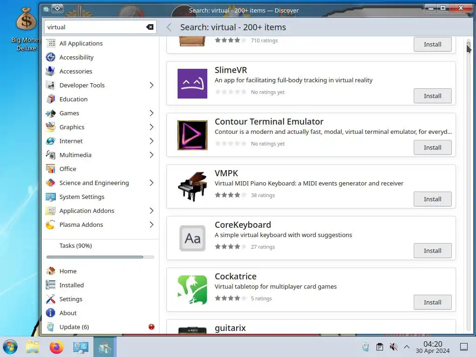This screenshot has width=476, height=357.
Task: Install Contour Terminal Emulator
Action: 432,147
